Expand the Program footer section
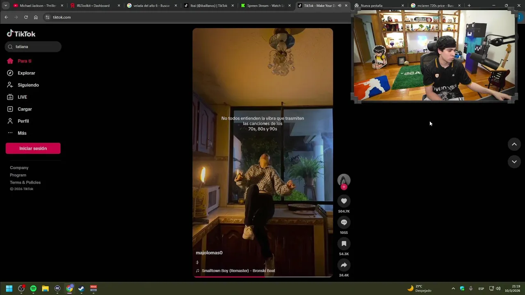525x295 pixels. click(x=18, y=175)
